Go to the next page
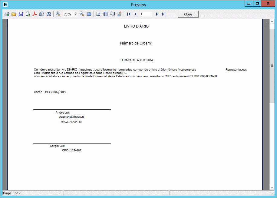This screenshot has height=198, width=277. (x=157, y=14)
